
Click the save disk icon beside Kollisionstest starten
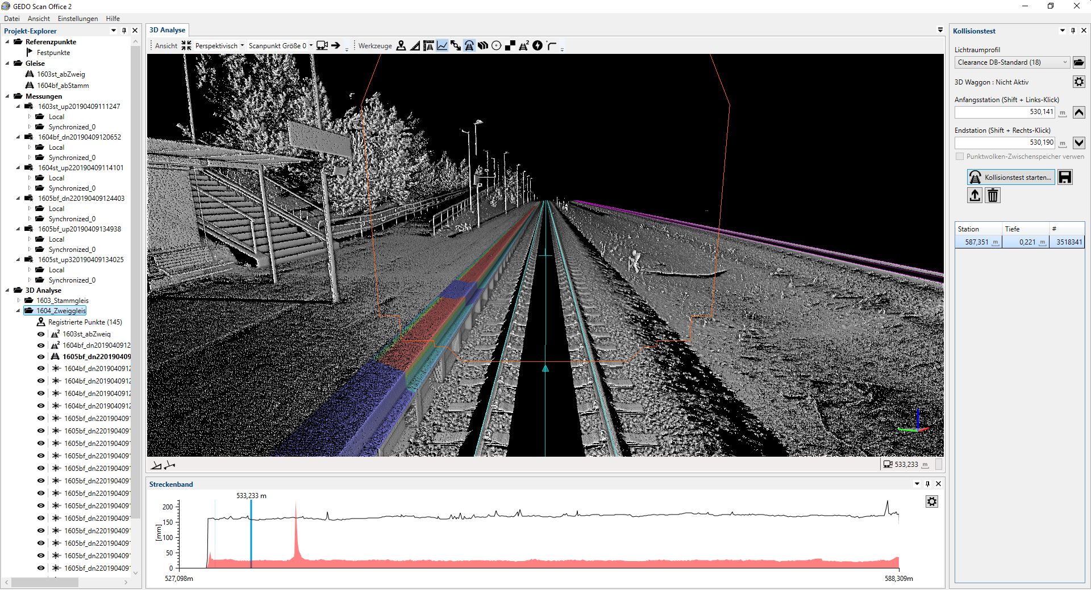coord(1065,178)
